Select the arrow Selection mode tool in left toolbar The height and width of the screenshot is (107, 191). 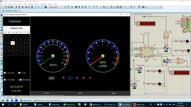coord(1,15)
